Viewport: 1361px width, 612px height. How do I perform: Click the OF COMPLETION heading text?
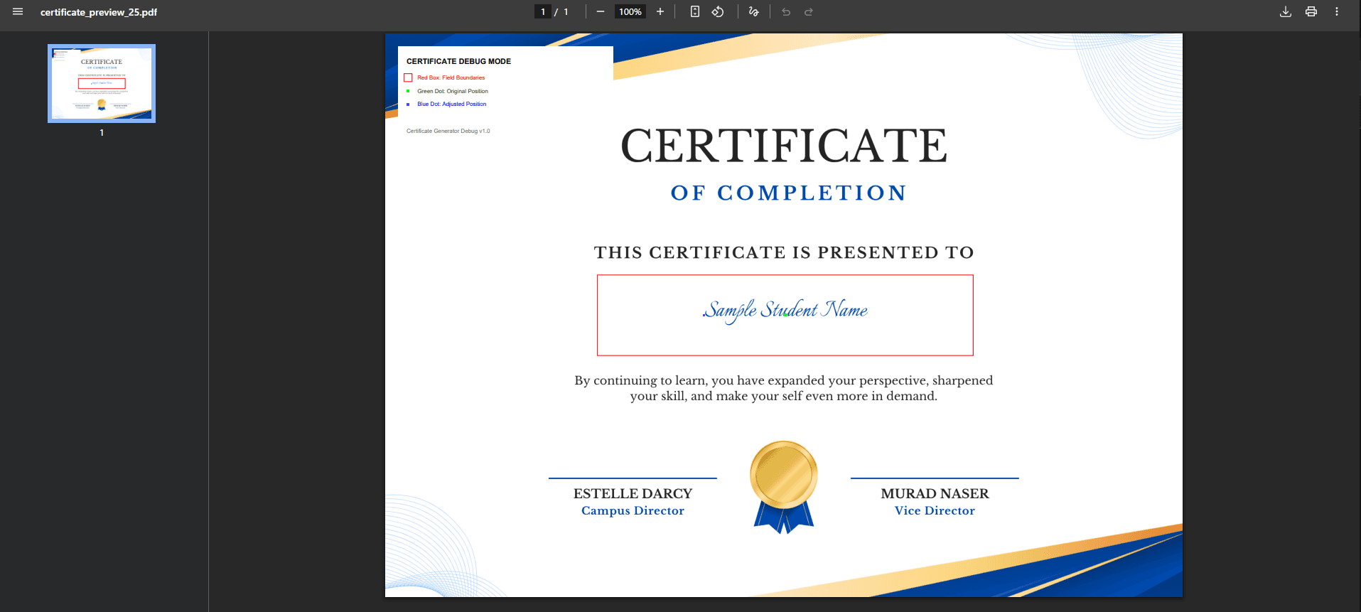coord(789,193)
